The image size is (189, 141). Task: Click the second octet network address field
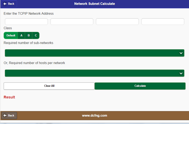[x=72, y=21]
